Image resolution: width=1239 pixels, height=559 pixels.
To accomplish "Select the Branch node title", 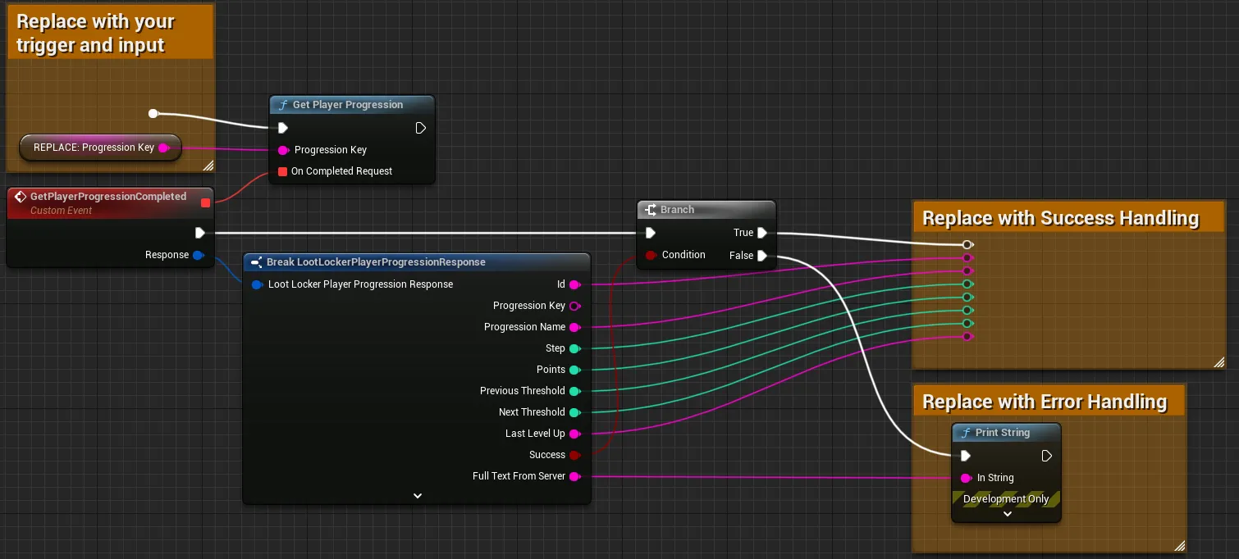I will coord(678,210).
